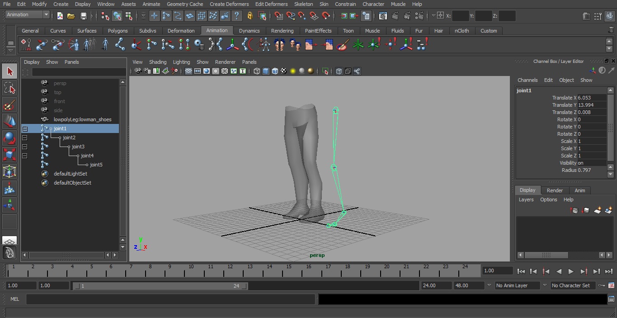Click the Joint Tool shelf icon
This screenshot has height=318, width=617.
click(x=120, y=44)
